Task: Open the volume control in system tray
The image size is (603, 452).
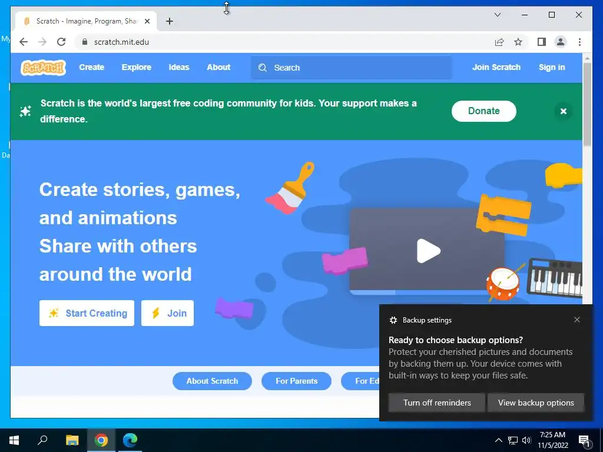Action: pos(526,440)
